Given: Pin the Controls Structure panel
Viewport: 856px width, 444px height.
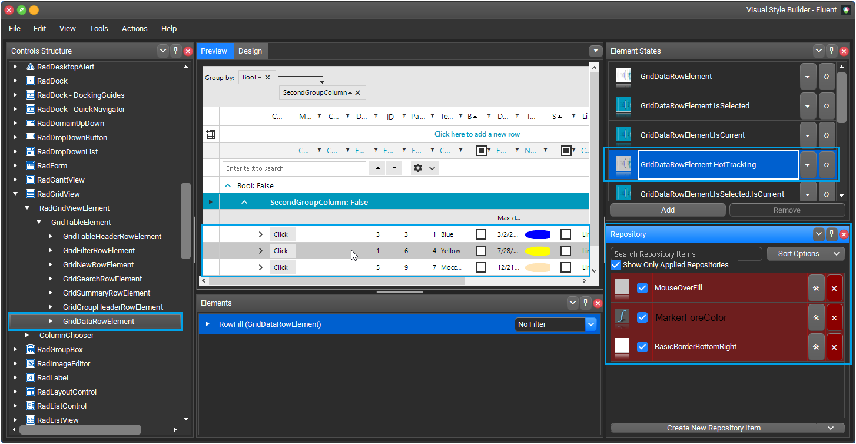Looking at the screenshot, I should [x=175, y=51].
